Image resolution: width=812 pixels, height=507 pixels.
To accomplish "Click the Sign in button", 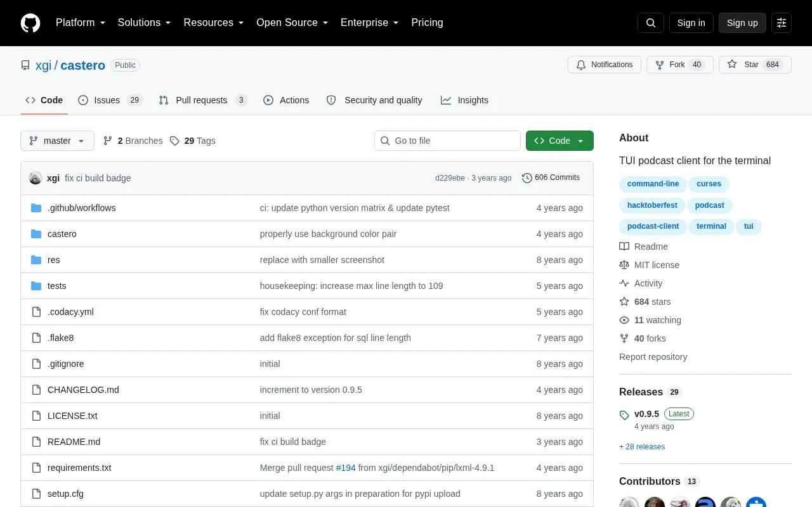I will (691, 23).
